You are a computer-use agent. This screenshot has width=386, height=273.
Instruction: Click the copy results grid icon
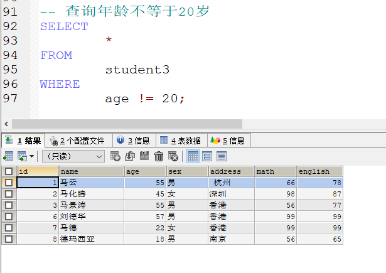[22, 156]
